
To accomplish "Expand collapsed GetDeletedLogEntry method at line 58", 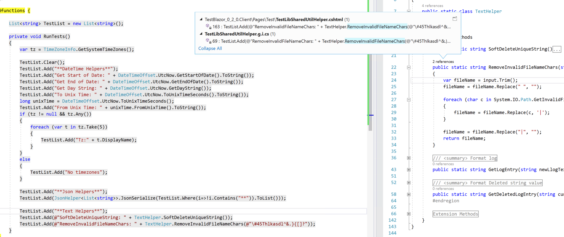I will [409, 194].
